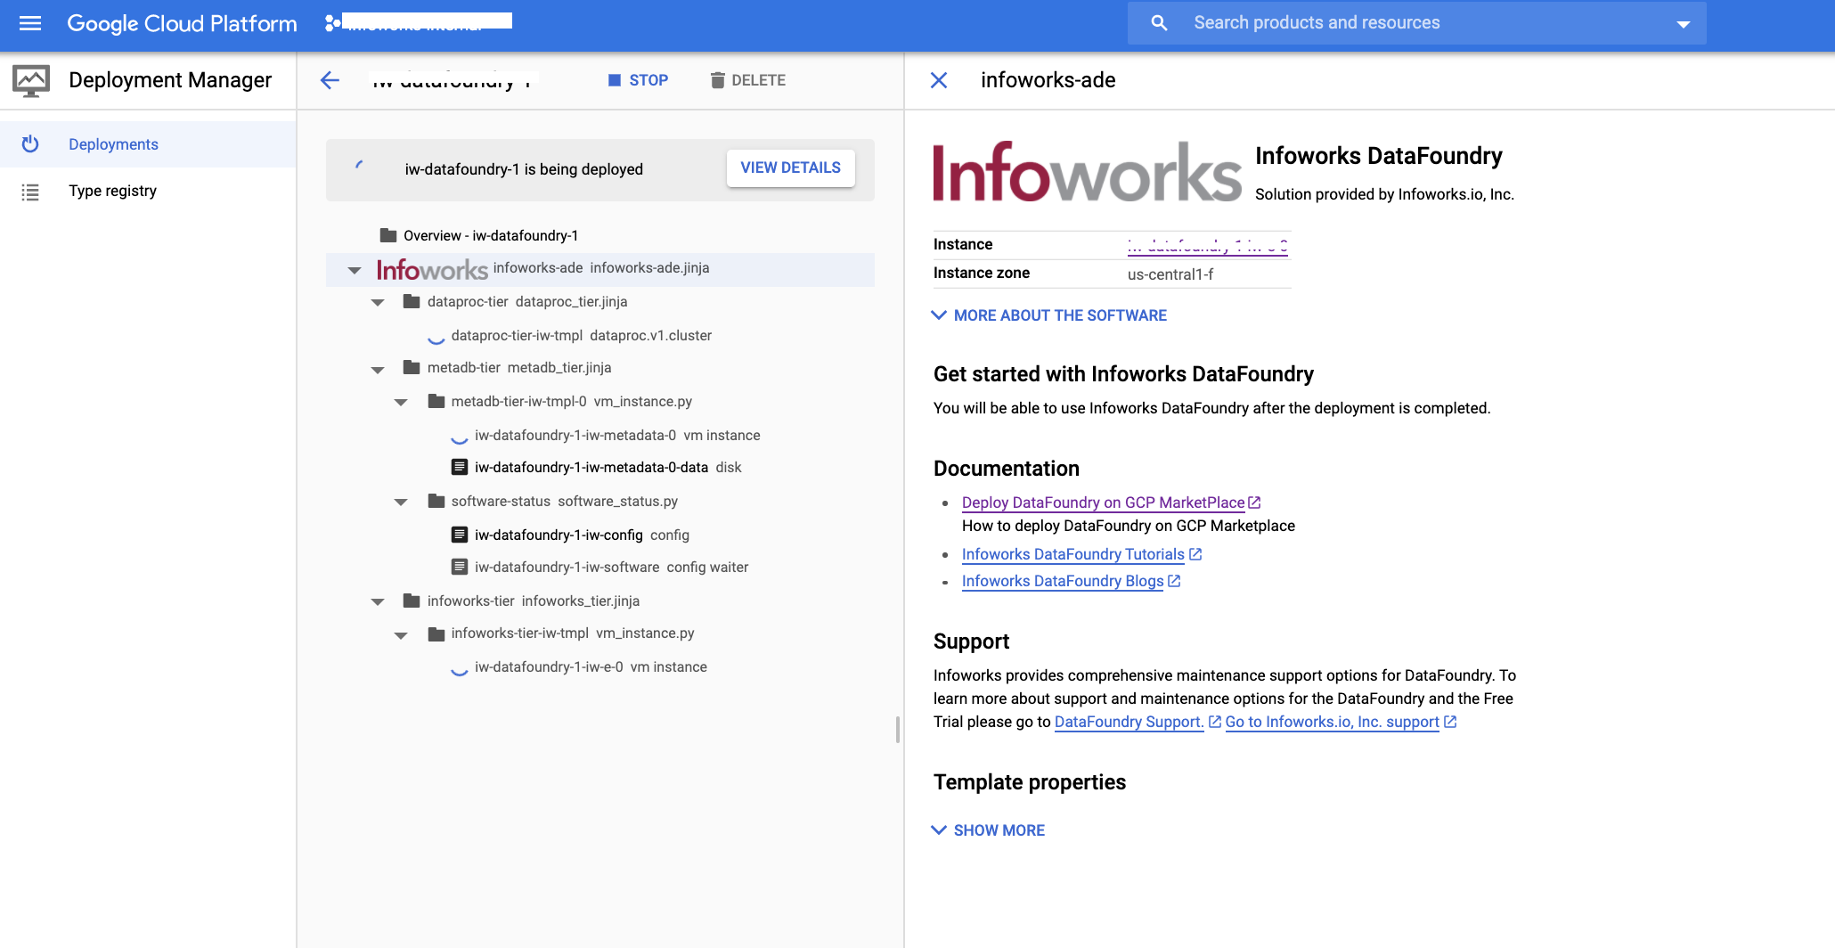1835x948 pixels.
Task: Select Deployments in the sidebar
Action: point(148,144)
